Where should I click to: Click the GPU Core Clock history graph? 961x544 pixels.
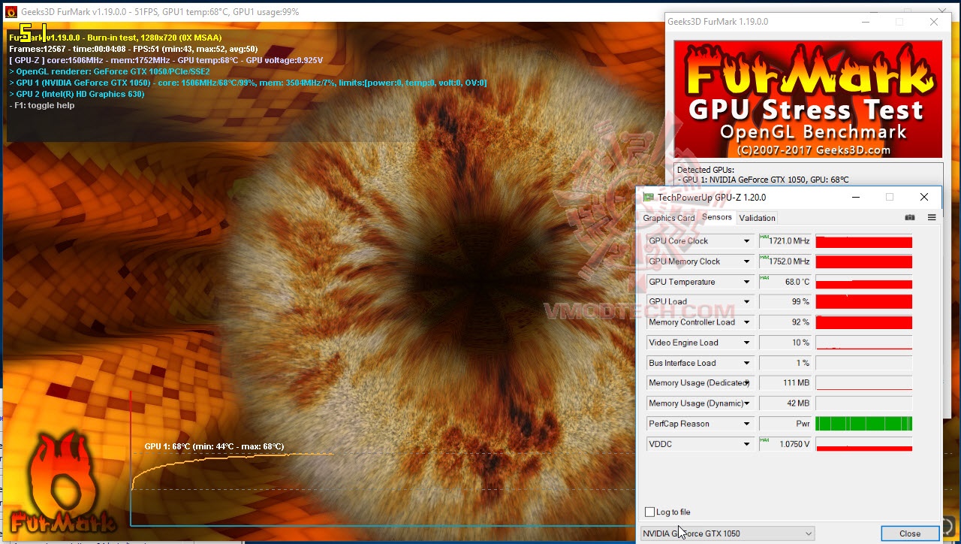(863, 241)
